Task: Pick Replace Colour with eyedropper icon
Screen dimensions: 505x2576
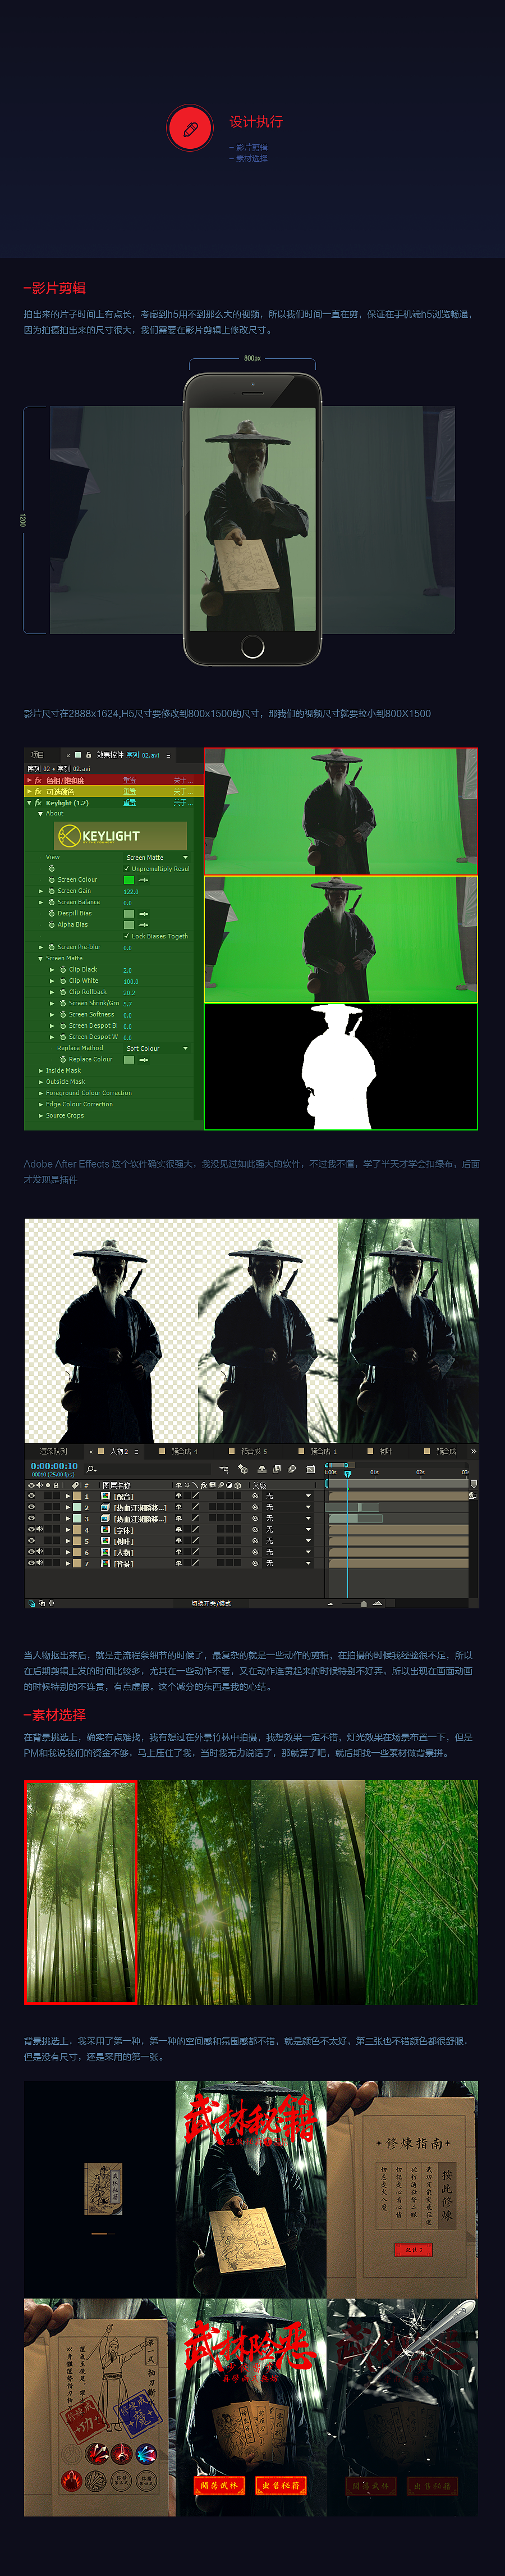Action: pyautogui.click(x=143, y=1059)
